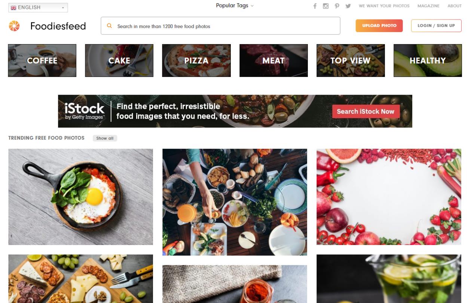
Task: Open the English language dropdown
Action: coord(38,7)
